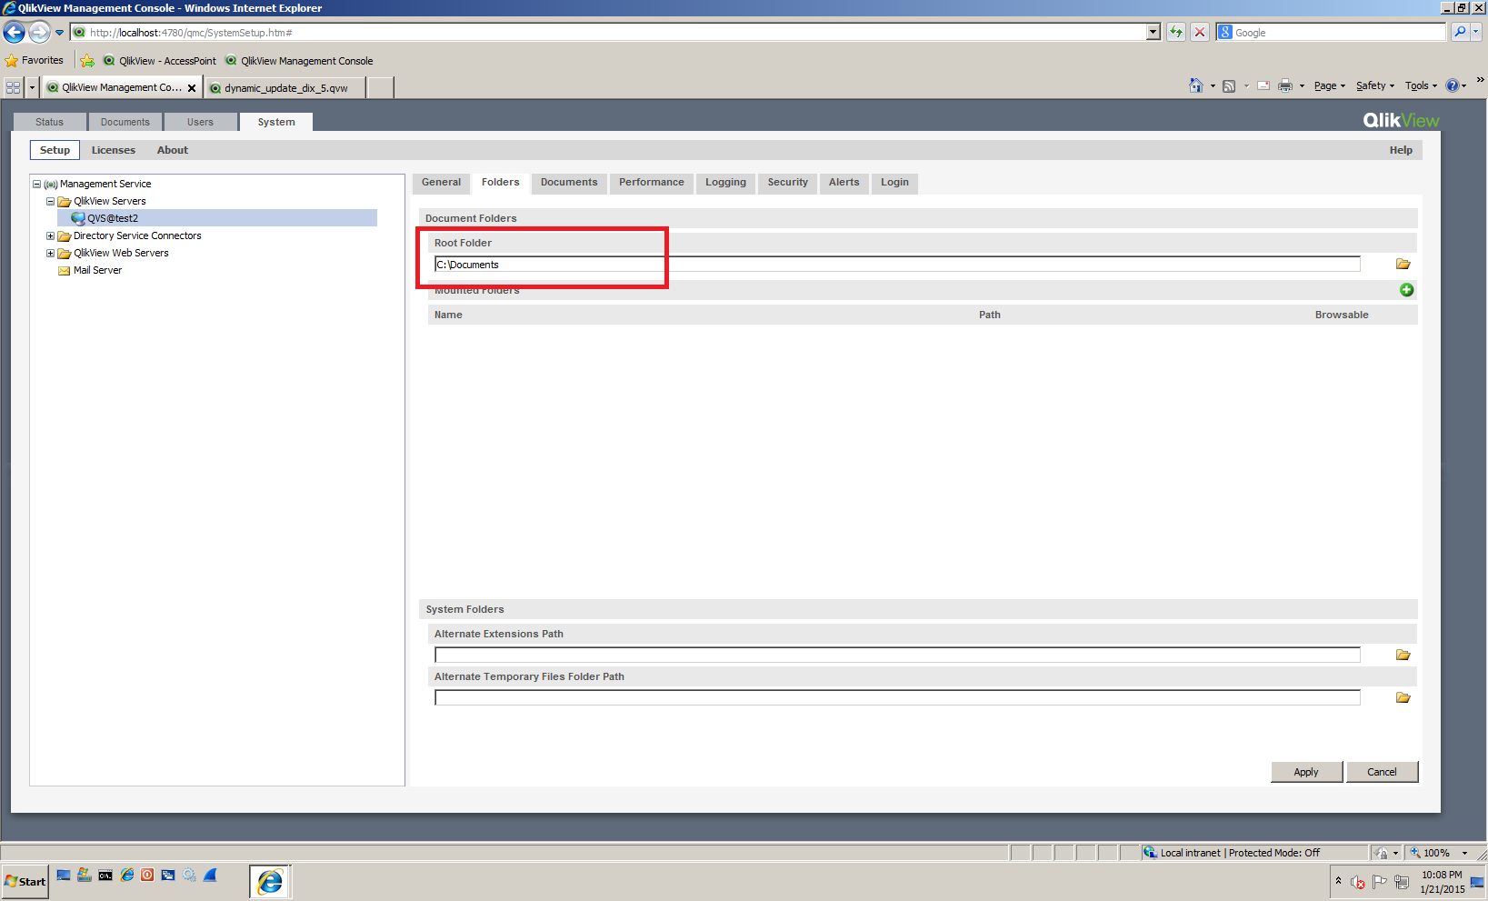Go back in Internet Explorer
This screenshot has width=1488, height=901.
click(14, 33)
